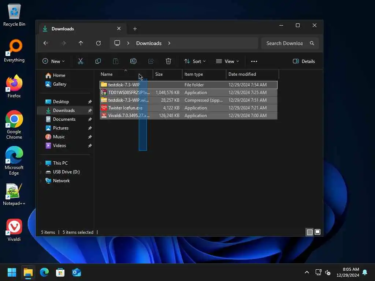Click the Rename icon in toolbar
Viewport: 375px width, 281px height.
(133, 61)
